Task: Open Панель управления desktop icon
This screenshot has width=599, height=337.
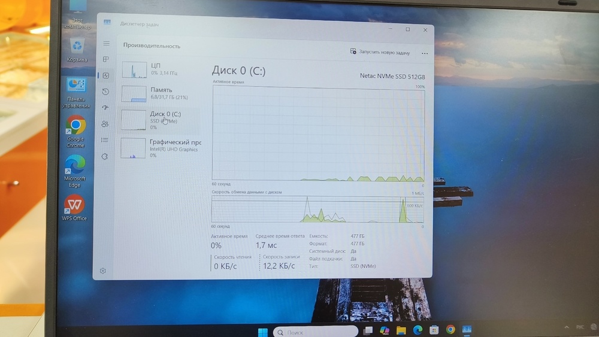Action: tap(76, 93)
